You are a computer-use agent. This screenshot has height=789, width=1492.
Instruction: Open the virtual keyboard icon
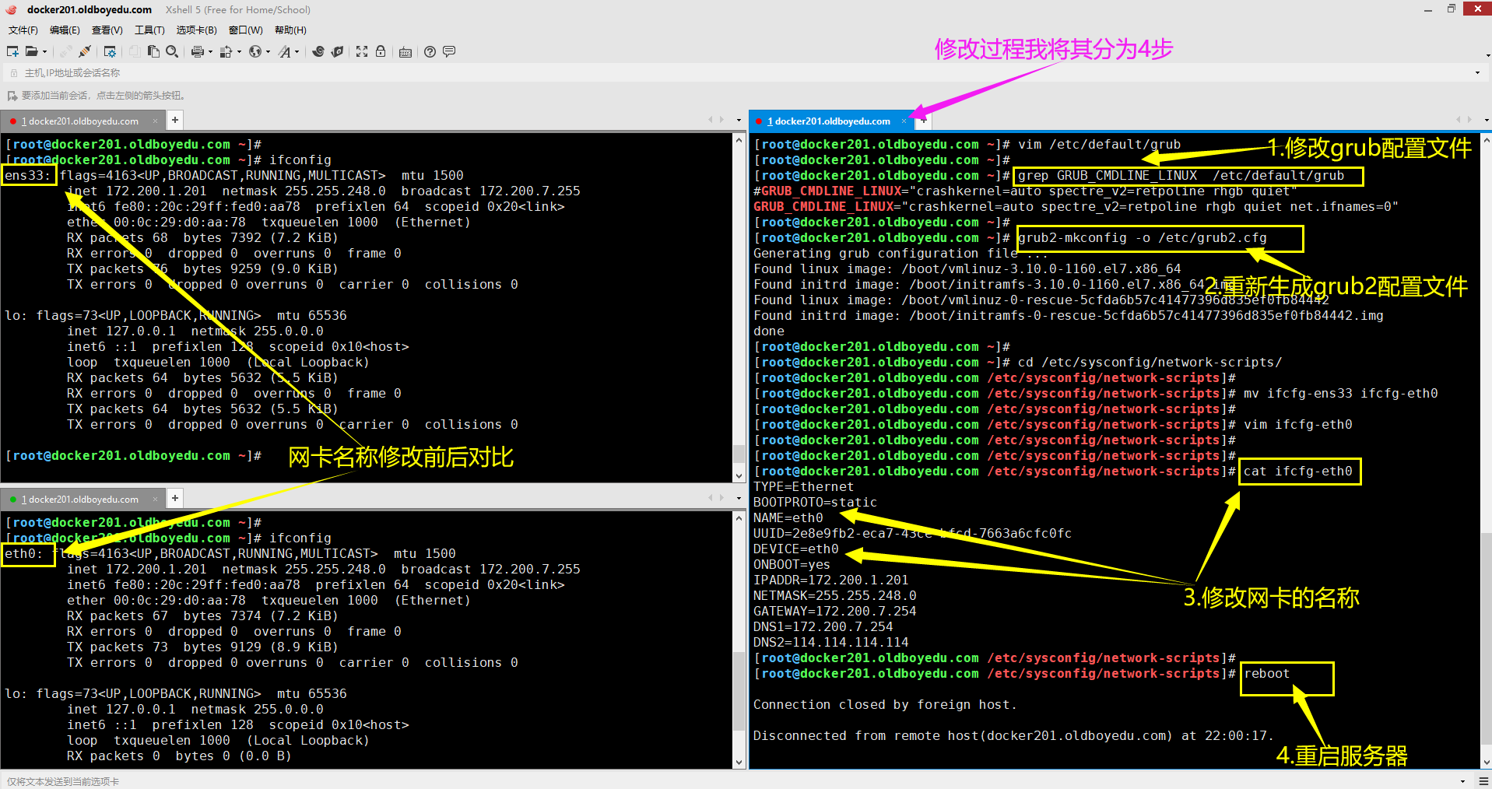[x=405, y=52]
